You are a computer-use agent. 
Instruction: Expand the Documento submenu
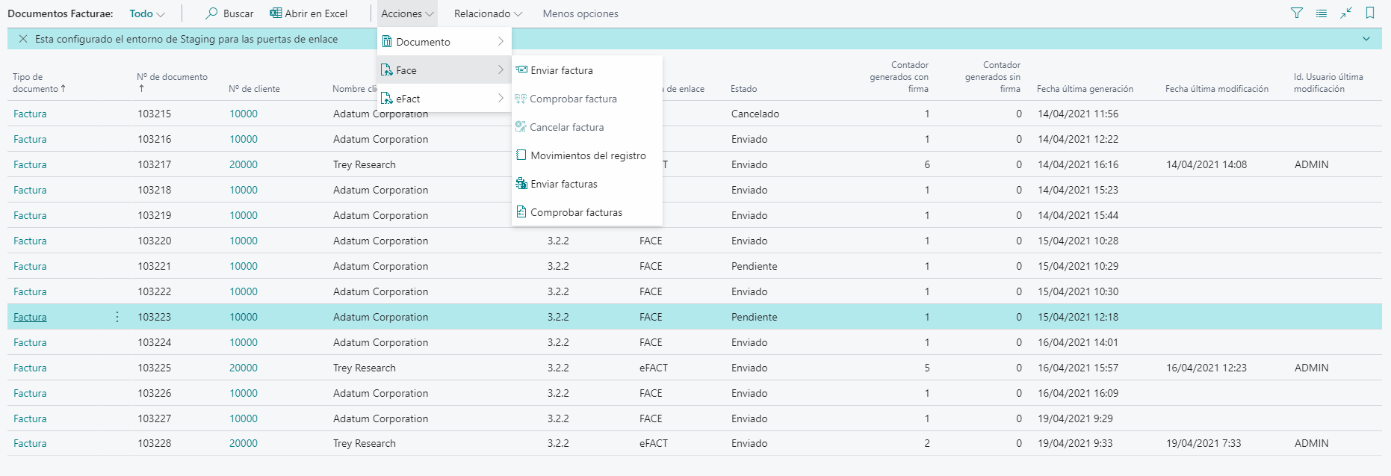[444, 42]
